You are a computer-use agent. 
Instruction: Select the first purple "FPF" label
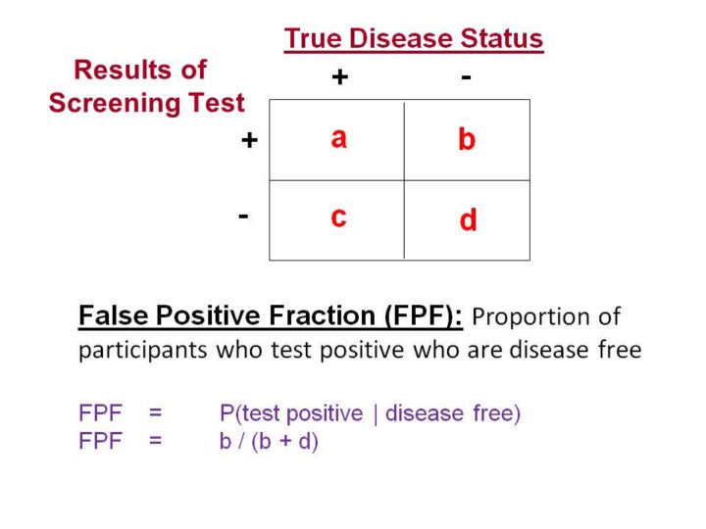(100, 413)
